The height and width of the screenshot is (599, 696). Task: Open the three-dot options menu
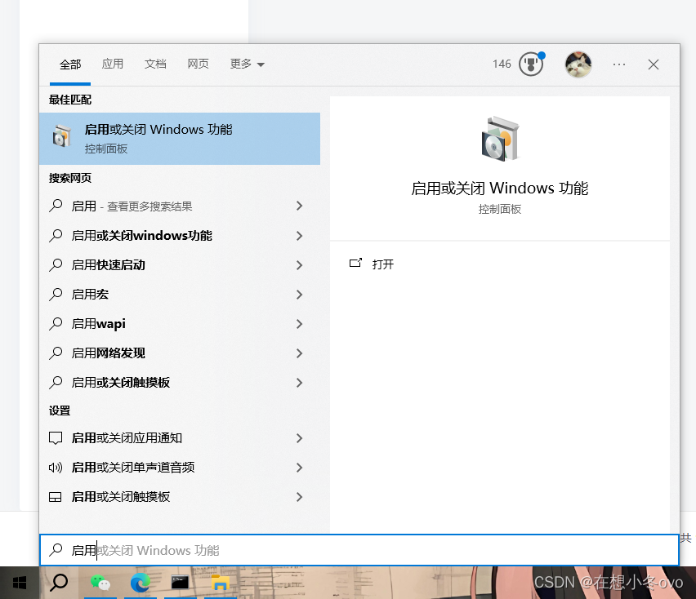[618, 64]
